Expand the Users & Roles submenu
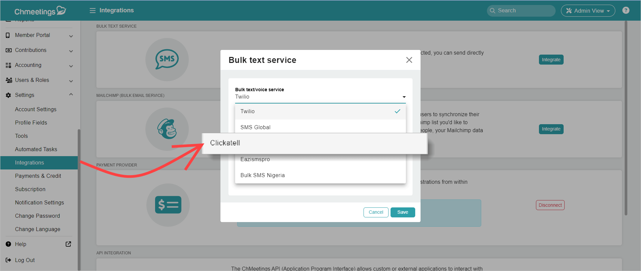This screenshot has width=641, height=271. click(71, 81)
